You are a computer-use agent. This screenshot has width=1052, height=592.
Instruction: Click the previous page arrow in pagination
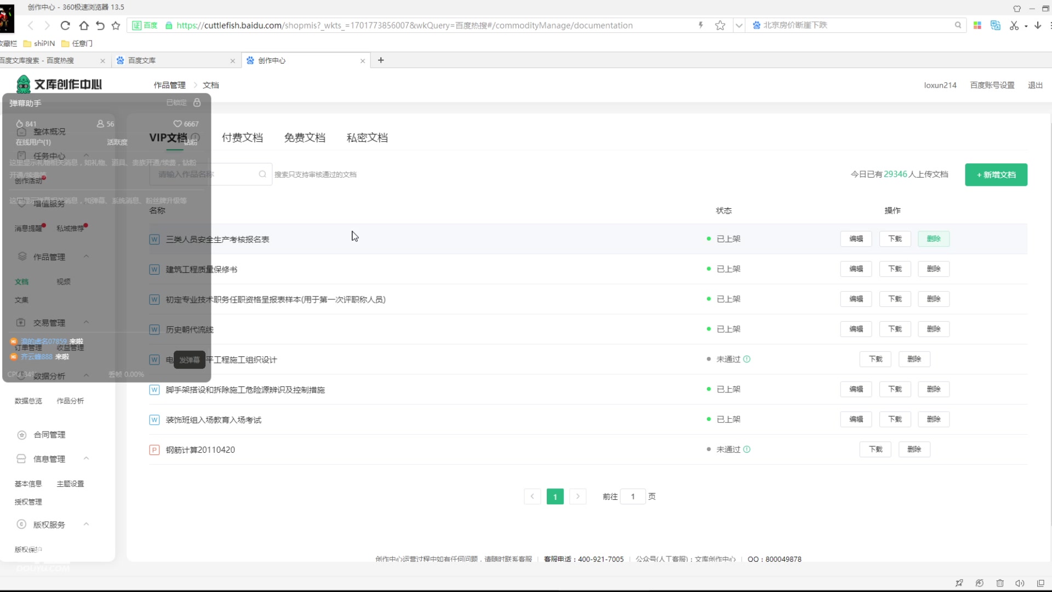pyautogui.click(x=532, y=497)
